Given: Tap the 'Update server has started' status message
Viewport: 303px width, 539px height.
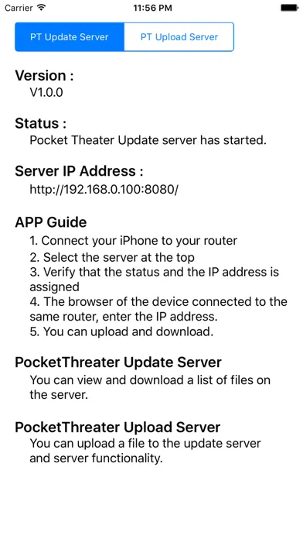Looking at the screenshot, I should 148,140.
